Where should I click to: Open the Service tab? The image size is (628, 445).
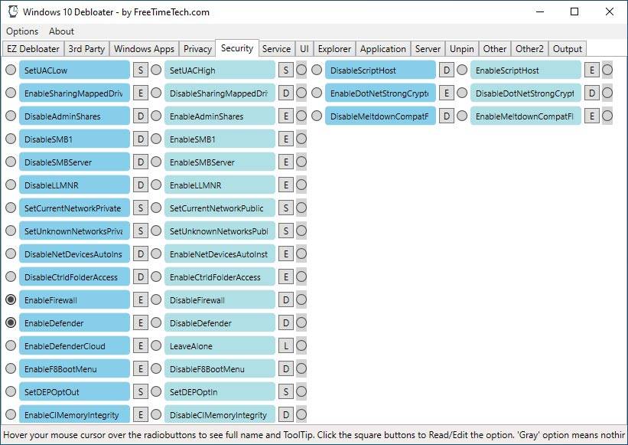click(x=276, y=49)
